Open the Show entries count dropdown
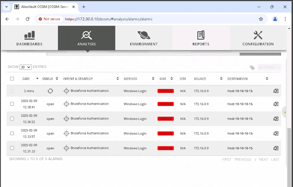The image size is (293, 187). click(25, 67)
